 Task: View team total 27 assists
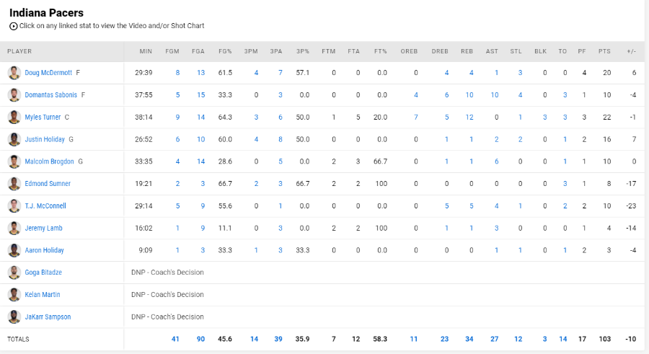[x=494, y=339]
